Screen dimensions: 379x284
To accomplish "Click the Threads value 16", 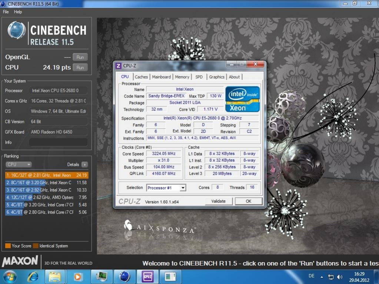I will 252,187.
